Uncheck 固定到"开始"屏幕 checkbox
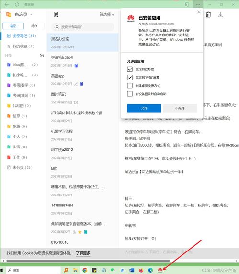Image resolution: width=239 pixels, height=274 pixels. [x=130, y=77]
